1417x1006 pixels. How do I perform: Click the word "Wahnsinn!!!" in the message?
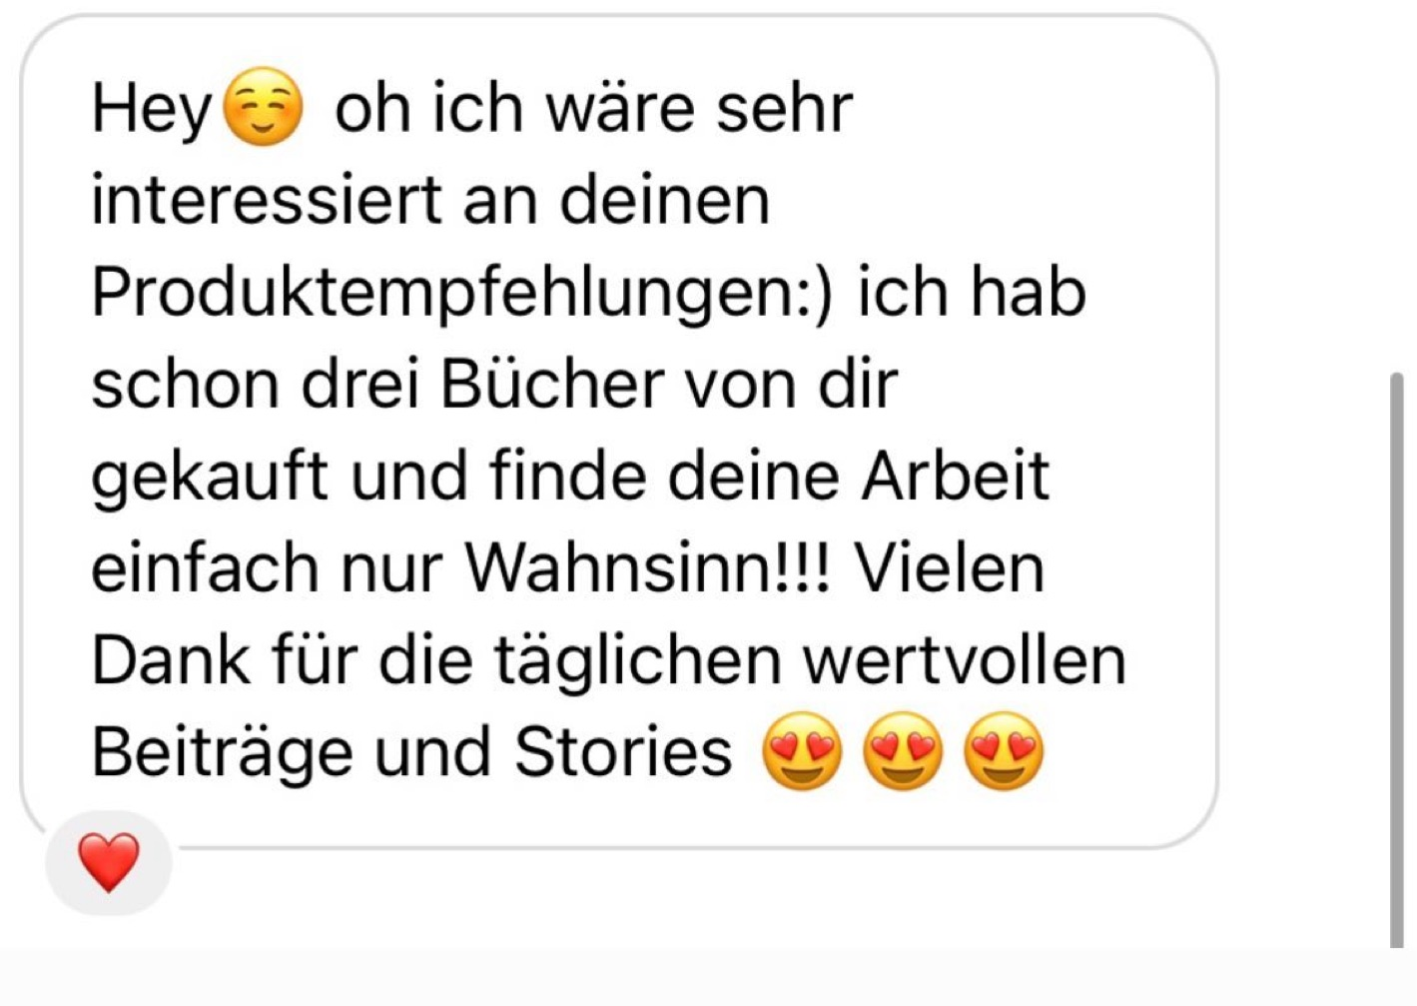[x=647, y=567]
